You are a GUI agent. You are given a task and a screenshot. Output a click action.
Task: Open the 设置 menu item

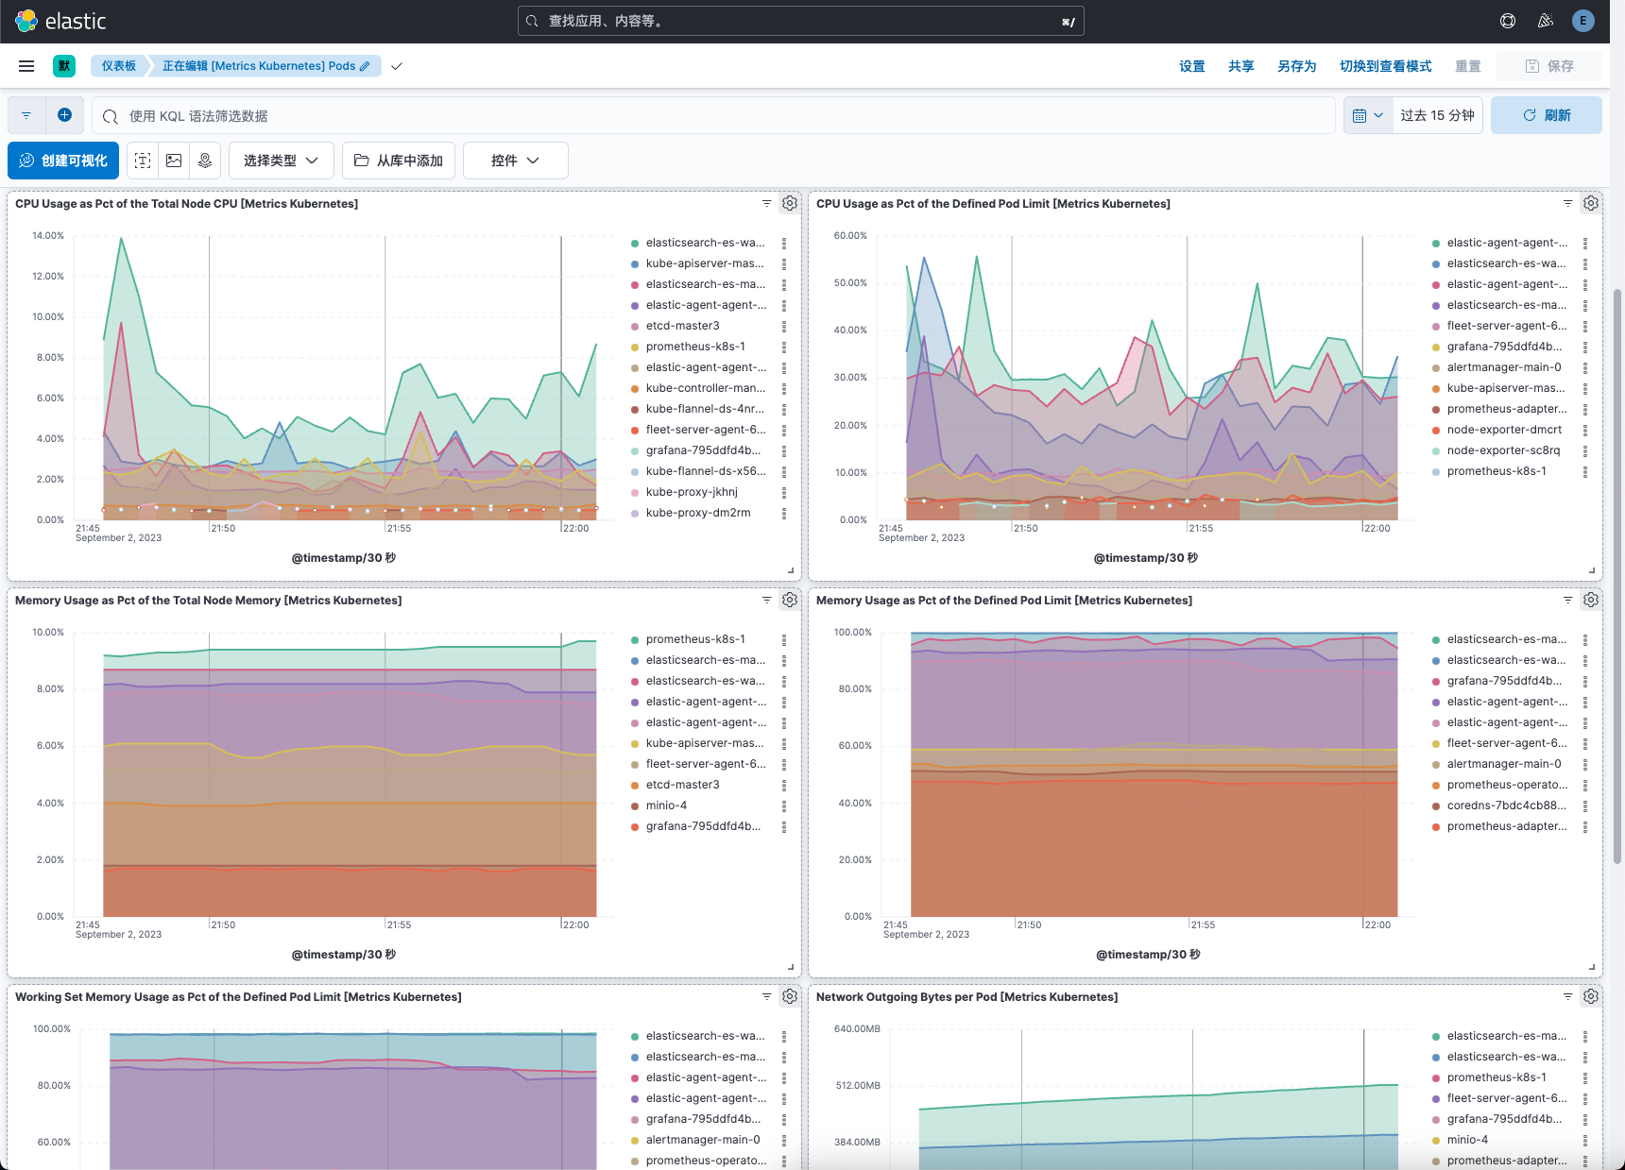(1192, 66)
